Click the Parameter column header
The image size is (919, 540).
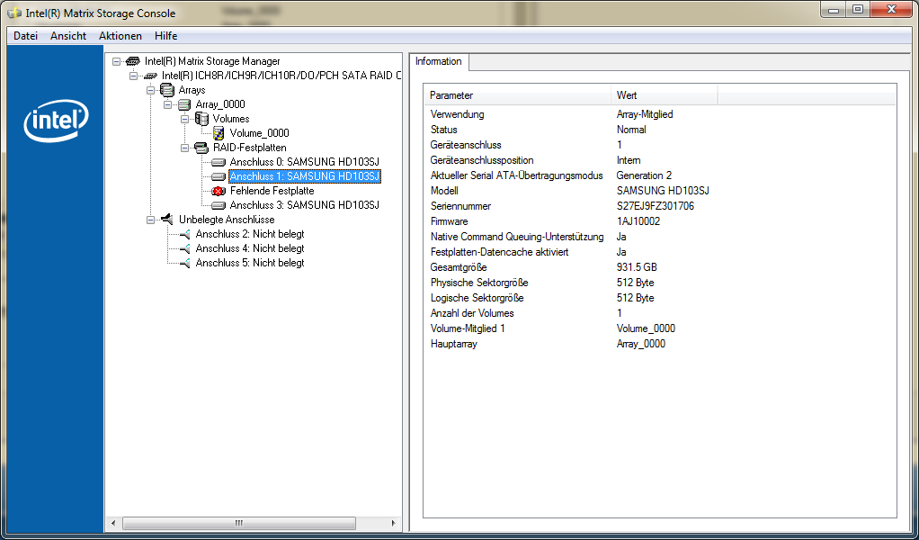[518, 95]
